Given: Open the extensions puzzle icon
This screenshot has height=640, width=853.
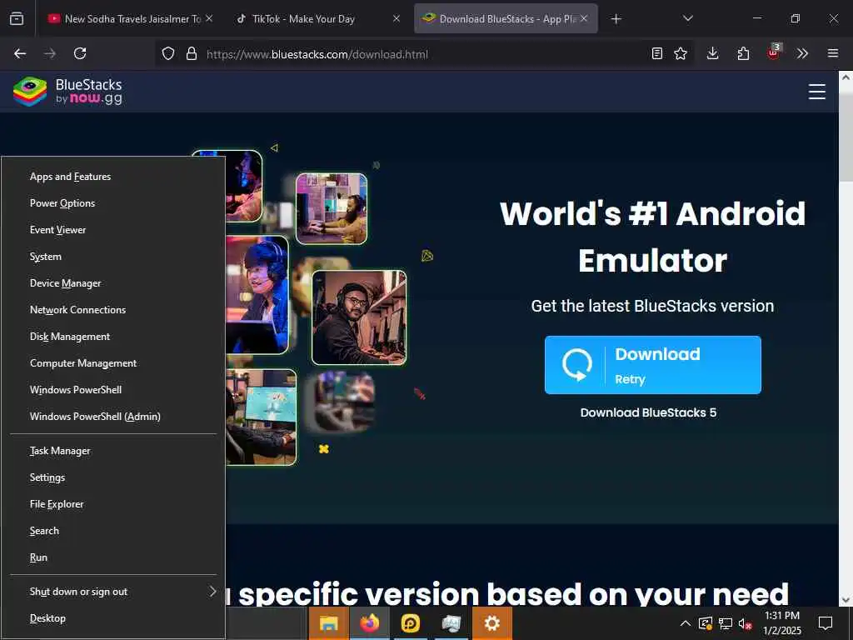Looking at the screenshot, I should [743, 53].
